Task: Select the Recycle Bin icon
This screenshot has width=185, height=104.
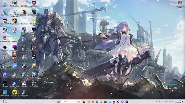Action: [x=5, y=3]
